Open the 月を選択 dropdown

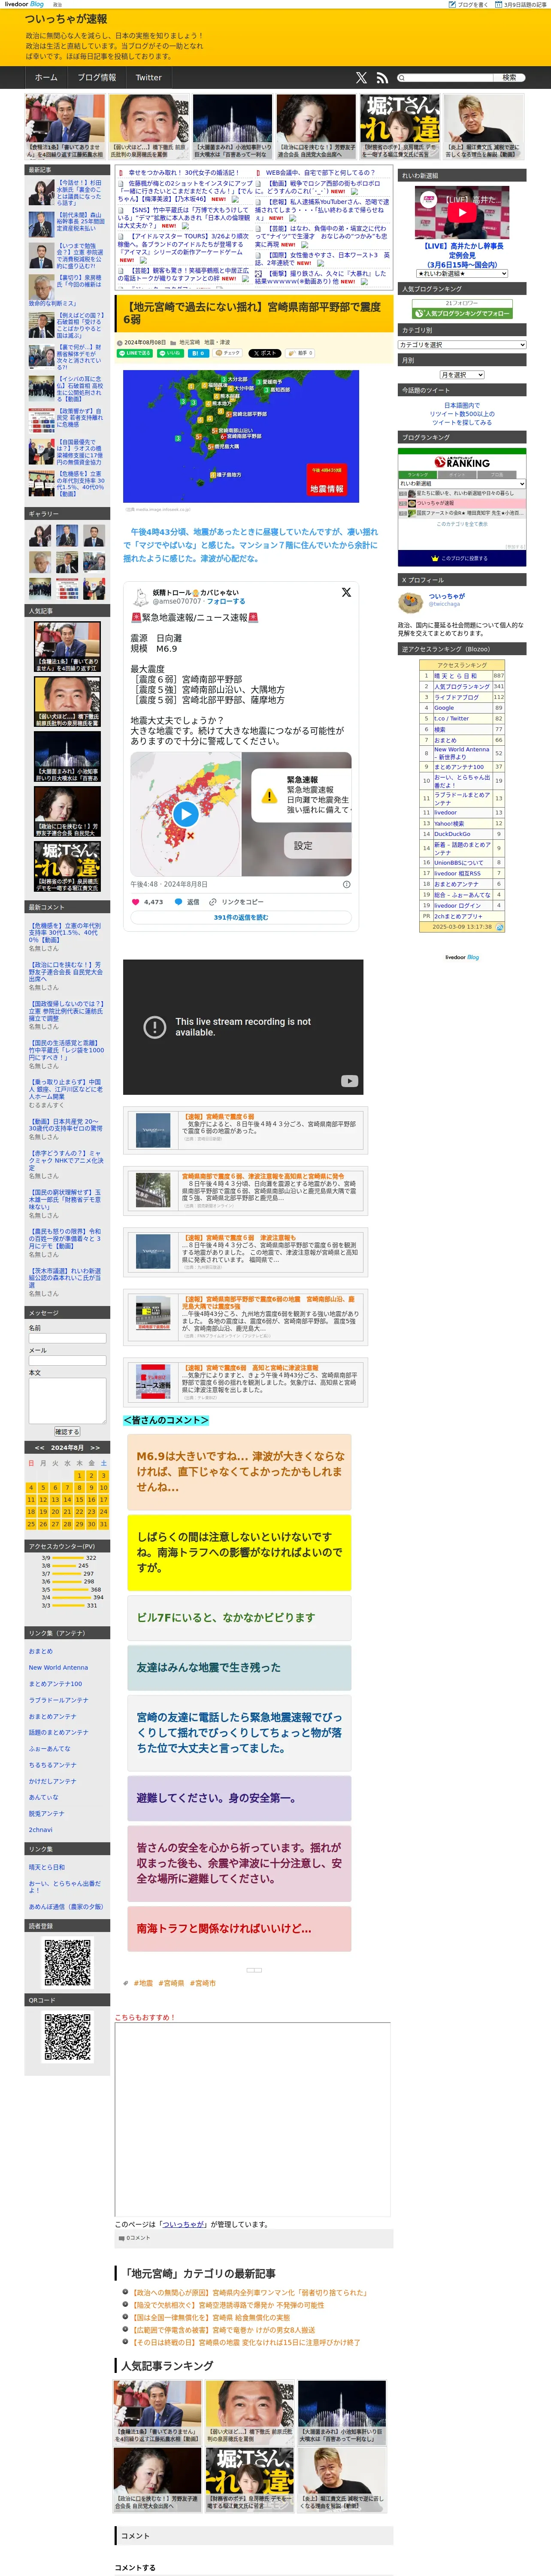(462, 375)
